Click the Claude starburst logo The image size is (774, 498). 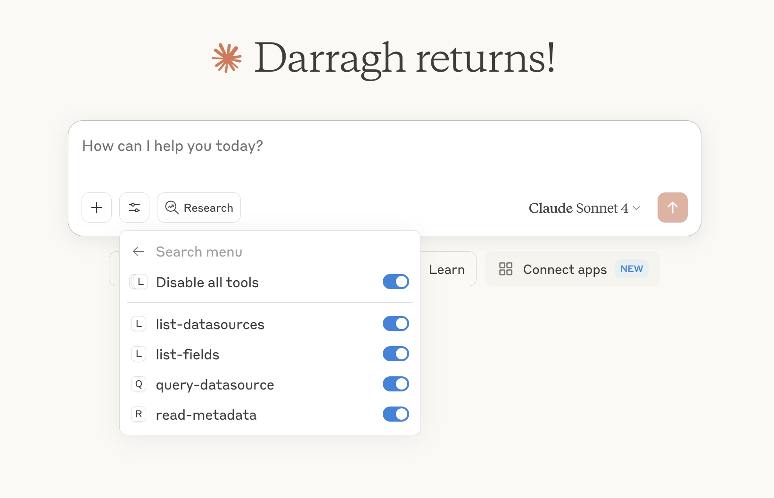pyautogui.click(x=227, y=58)
